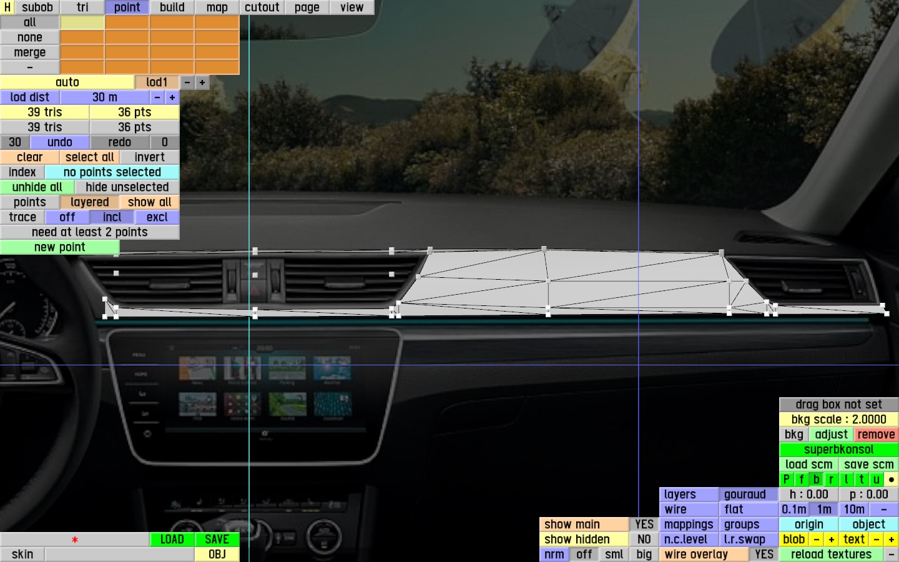
Task: Remove the background image
Action: 877,435
